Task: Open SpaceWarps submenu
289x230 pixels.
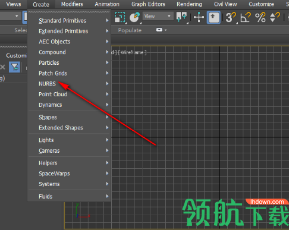Action: [x=69, y=174]
